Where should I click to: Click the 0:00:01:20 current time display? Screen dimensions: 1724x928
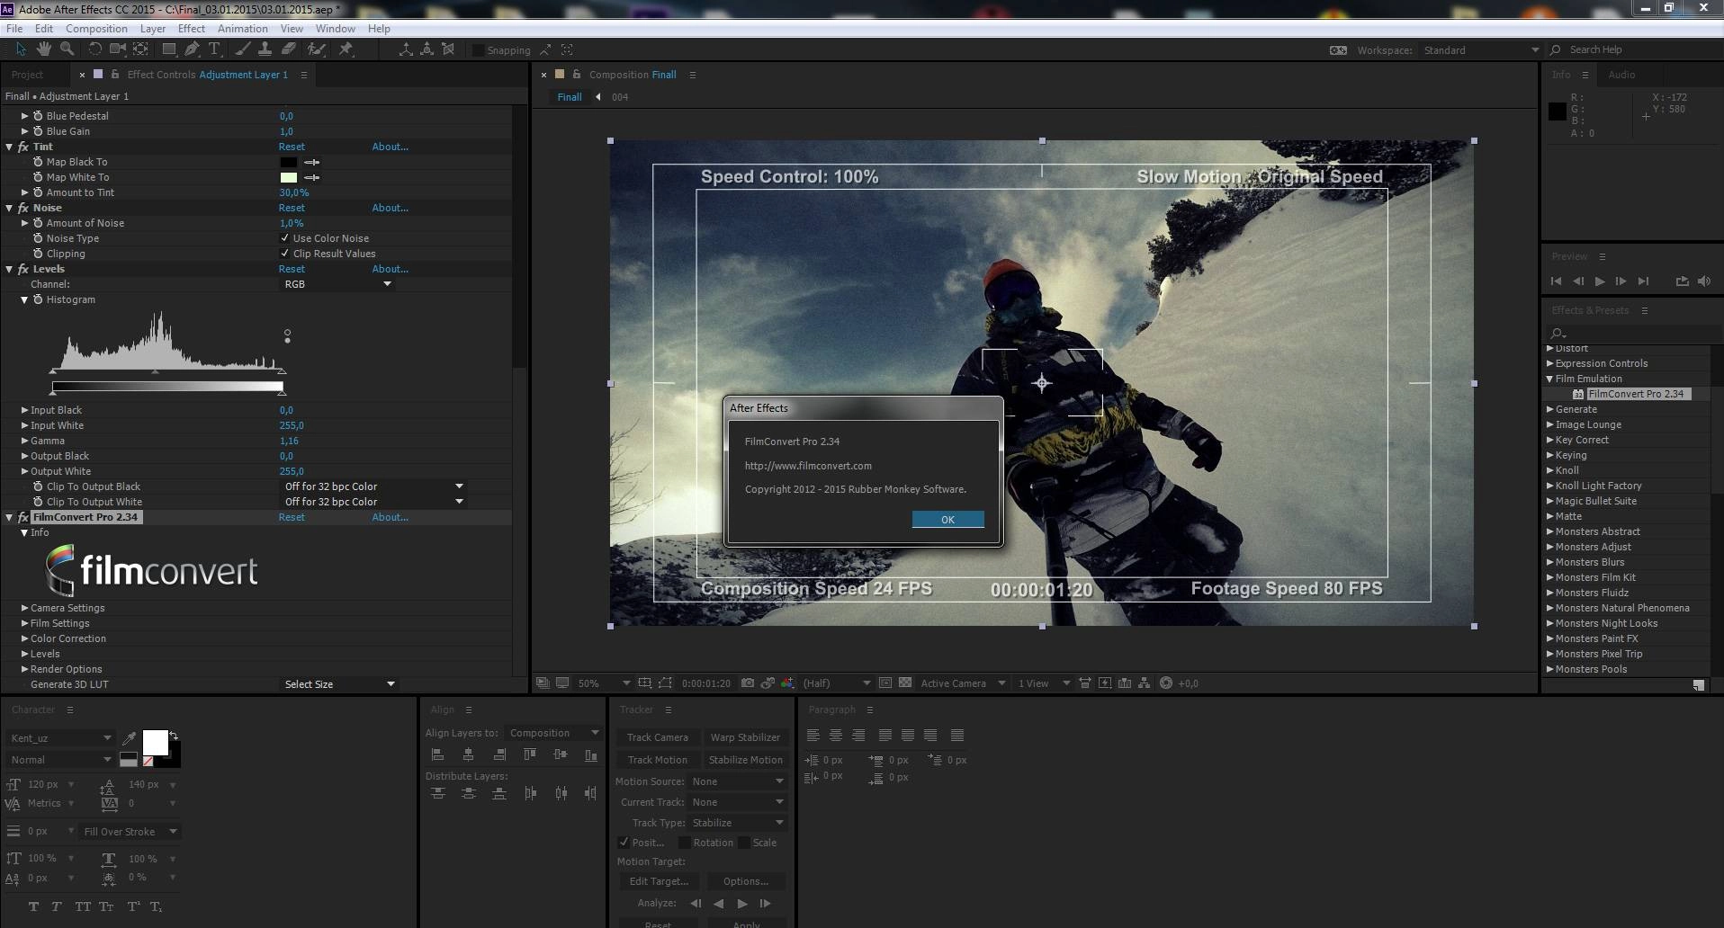706,683
